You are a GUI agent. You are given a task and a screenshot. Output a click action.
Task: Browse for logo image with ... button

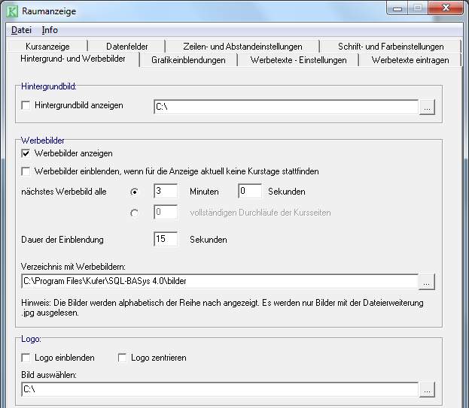point(427,390)
